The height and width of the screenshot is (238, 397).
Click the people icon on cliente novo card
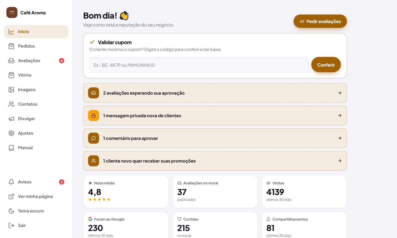pyautogui.click(x=94, y=161)
